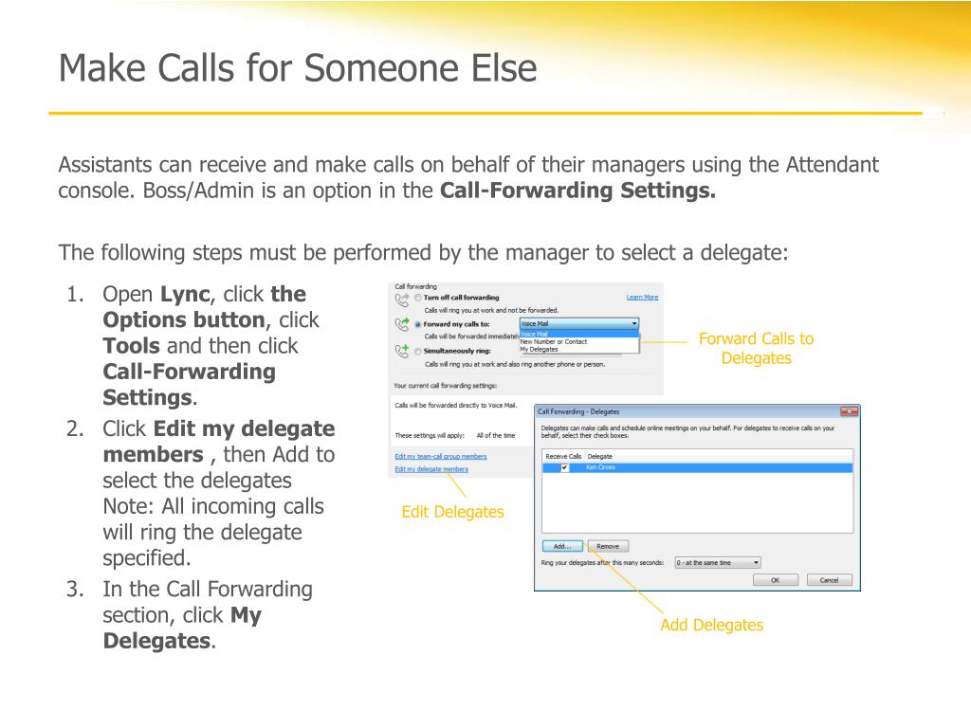
Task: Click the Turn off call forwarding phone icon
Action: (x=402, y=300)
